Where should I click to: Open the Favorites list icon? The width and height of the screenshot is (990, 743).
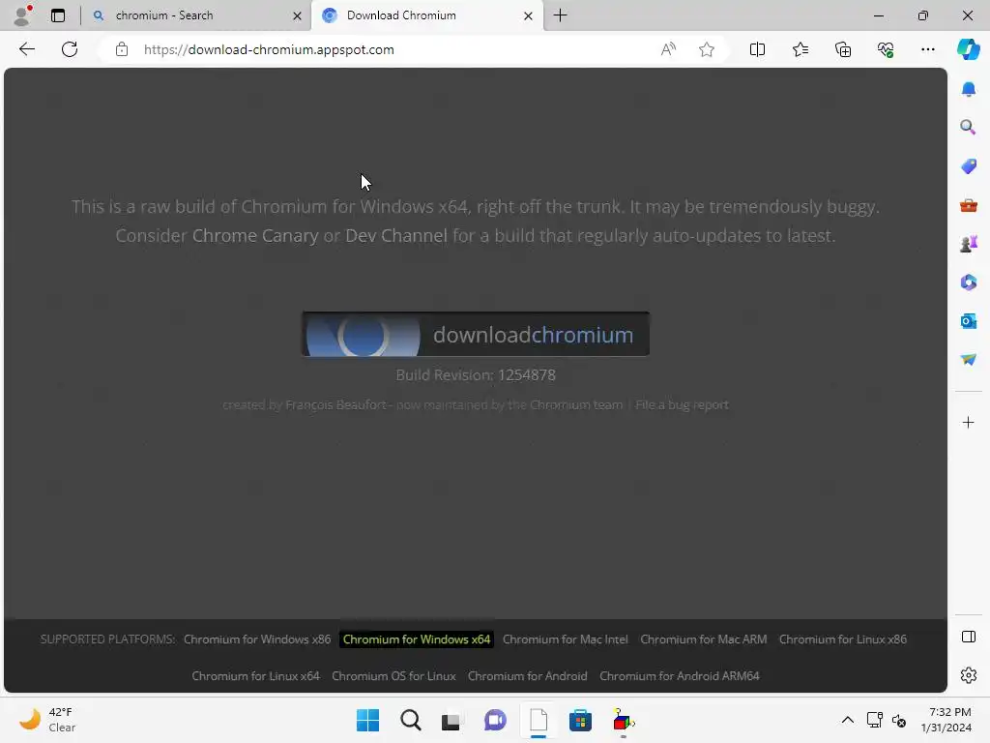800,49
